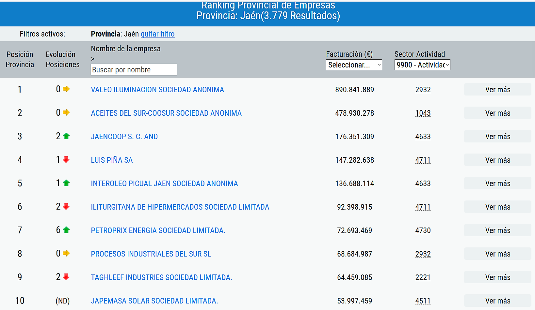This screenshot has width=535, height=310.
Task: Click sector code 4711 in LUIS PIÑA row
Action: 423,160
